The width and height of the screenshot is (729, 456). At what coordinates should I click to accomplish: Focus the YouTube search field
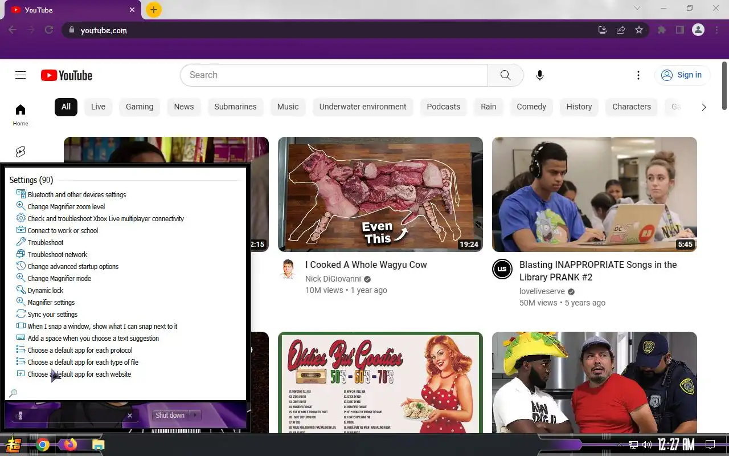point(334,75)
